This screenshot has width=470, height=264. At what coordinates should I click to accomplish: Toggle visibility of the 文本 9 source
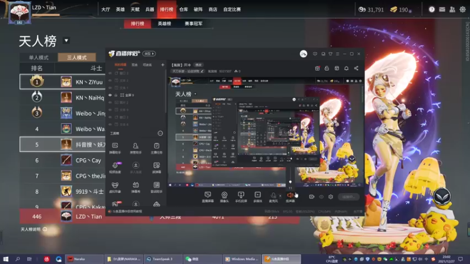tap(110, 110)
